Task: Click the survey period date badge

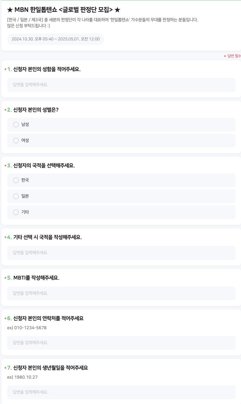Action: [55, 39]
